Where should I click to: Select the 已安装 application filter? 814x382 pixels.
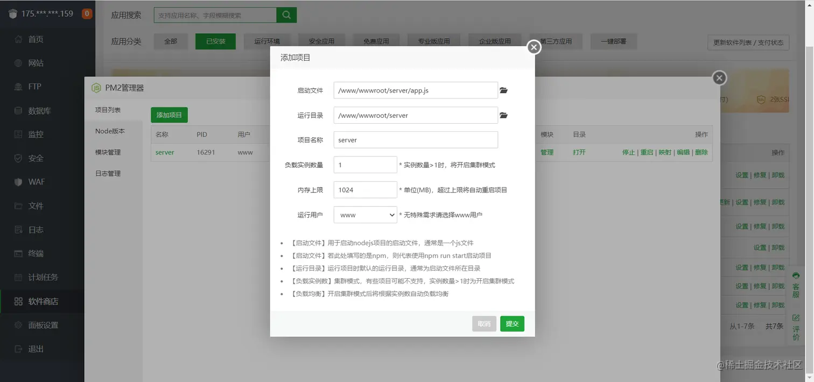[x=215, y=41]
